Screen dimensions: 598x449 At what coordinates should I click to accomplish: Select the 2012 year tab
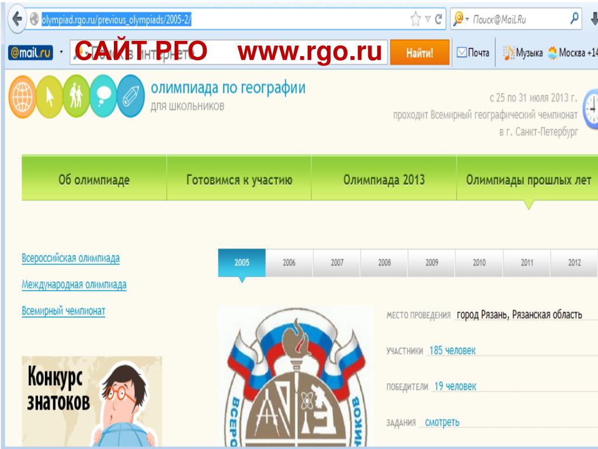(575, 263)
